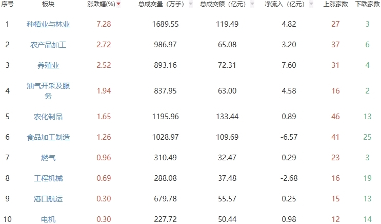The height and width of the screenshot is (224, 381).
Task: Open the 种植业与林业 sector link
Action: point(48,24)
